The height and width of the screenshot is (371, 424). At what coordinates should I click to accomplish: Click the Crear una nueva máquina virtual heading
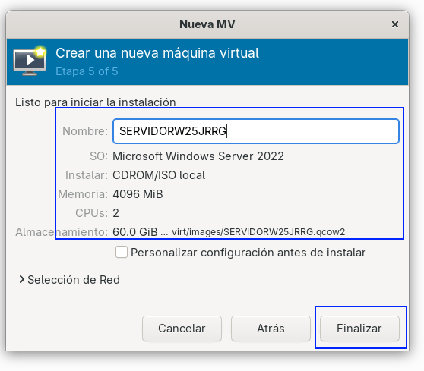tap(157, 53)
